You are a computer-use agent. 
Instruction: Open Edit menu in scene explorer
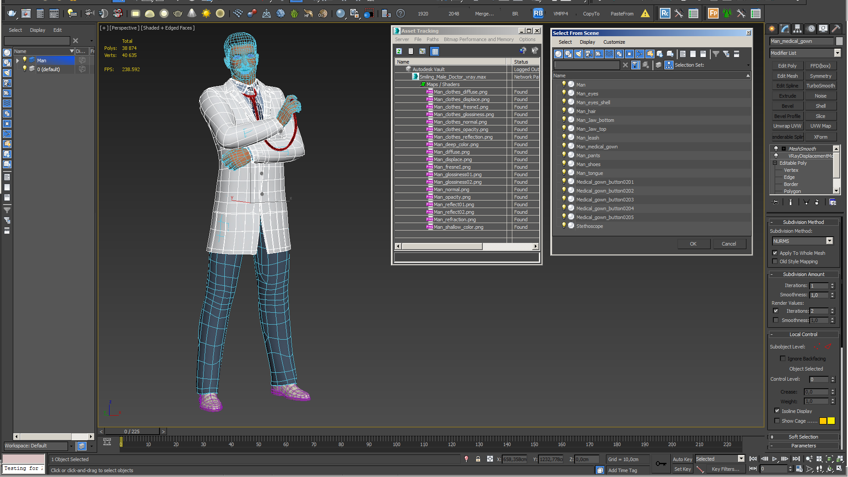click(x=57, y=30)
